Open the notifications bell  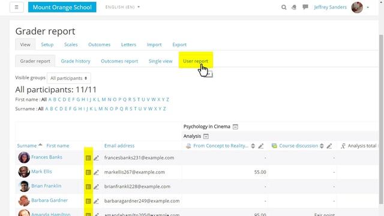pyautogui.click(x=294, y=7)
